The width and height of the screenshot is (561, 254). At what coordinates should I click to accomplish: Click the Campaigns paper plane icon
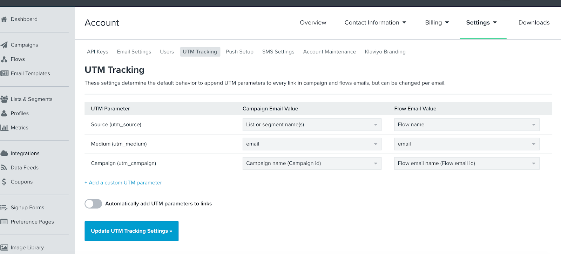(x=4, y=45)
